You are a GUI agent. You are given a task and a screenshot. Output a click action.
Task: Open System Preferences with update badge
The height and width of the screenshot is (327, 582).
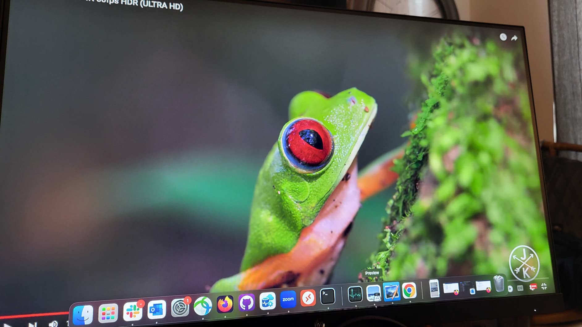[x=180, y=307]
